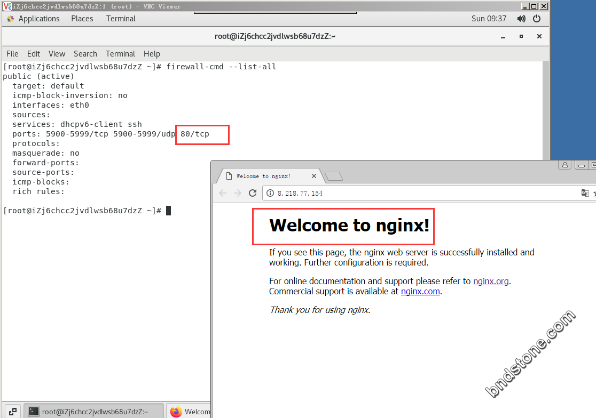
Task: Click the browser back arrow
Action: 223,193
